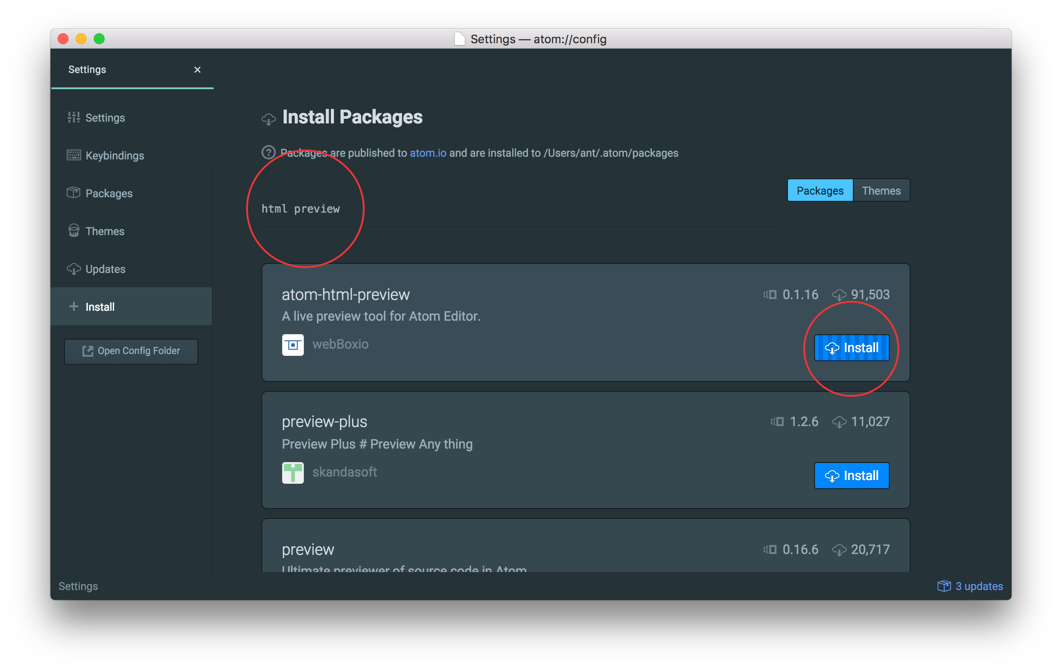Click 'A live preview tool for Atom Editor.' description
The width and height of the screenshot is (1062, 672).
click(381, 317)
